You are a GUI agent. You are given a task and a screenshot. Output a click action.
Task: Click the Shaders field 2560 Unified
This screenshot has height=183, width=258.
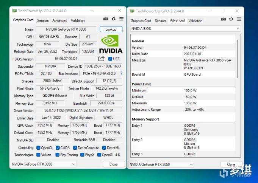[52, 81]
